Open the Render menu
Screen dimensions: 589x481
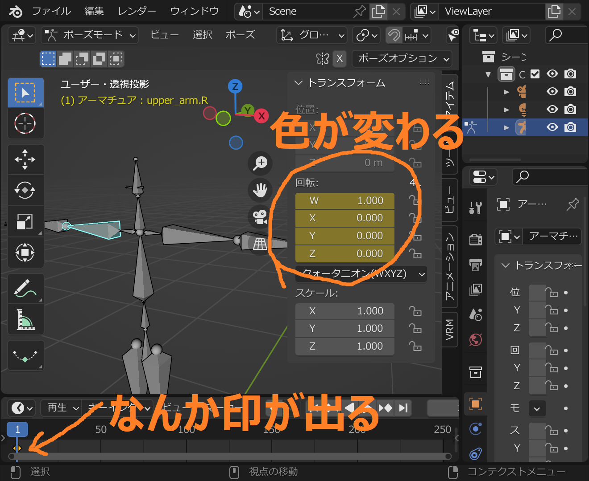pyautogui.click(x=137, y=11)
